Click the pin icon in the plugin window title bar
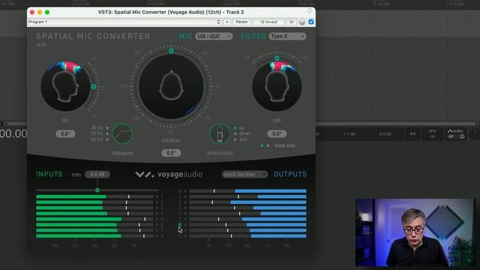This screenshot has width=480, height=270. (310, 11)
